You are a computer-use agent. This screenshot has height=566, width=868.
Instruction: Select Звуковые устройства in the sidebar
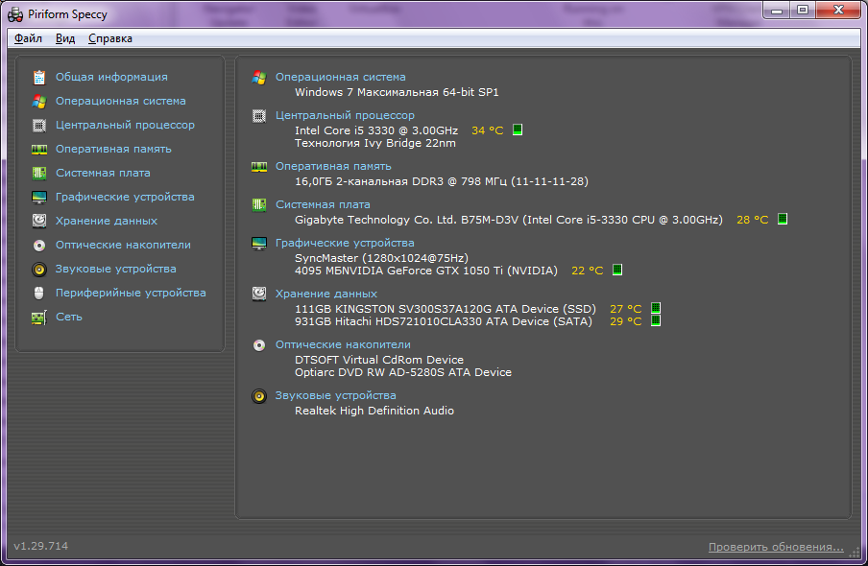point(115,269)
